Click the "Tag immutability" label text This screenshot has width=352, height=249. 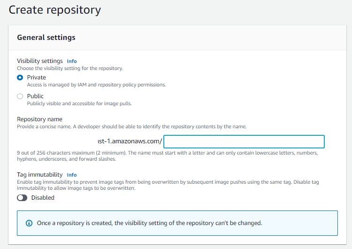coord(40,175)
